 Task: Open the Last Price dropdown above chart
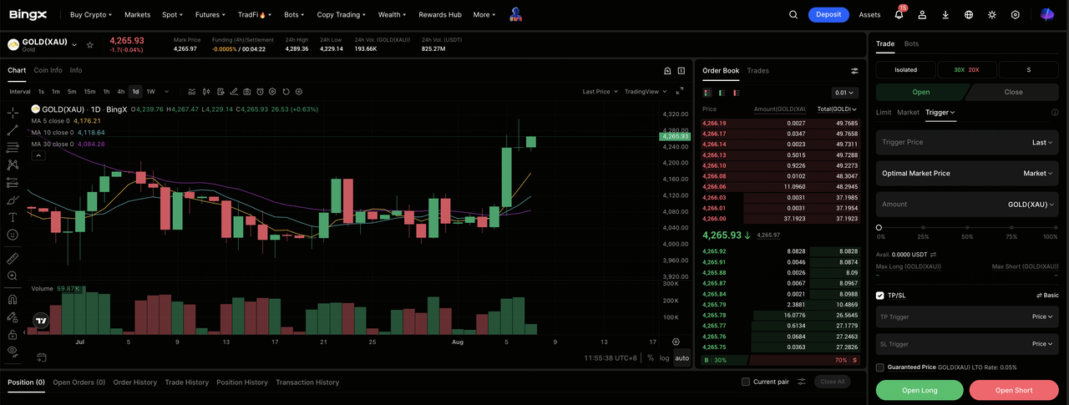600,92
